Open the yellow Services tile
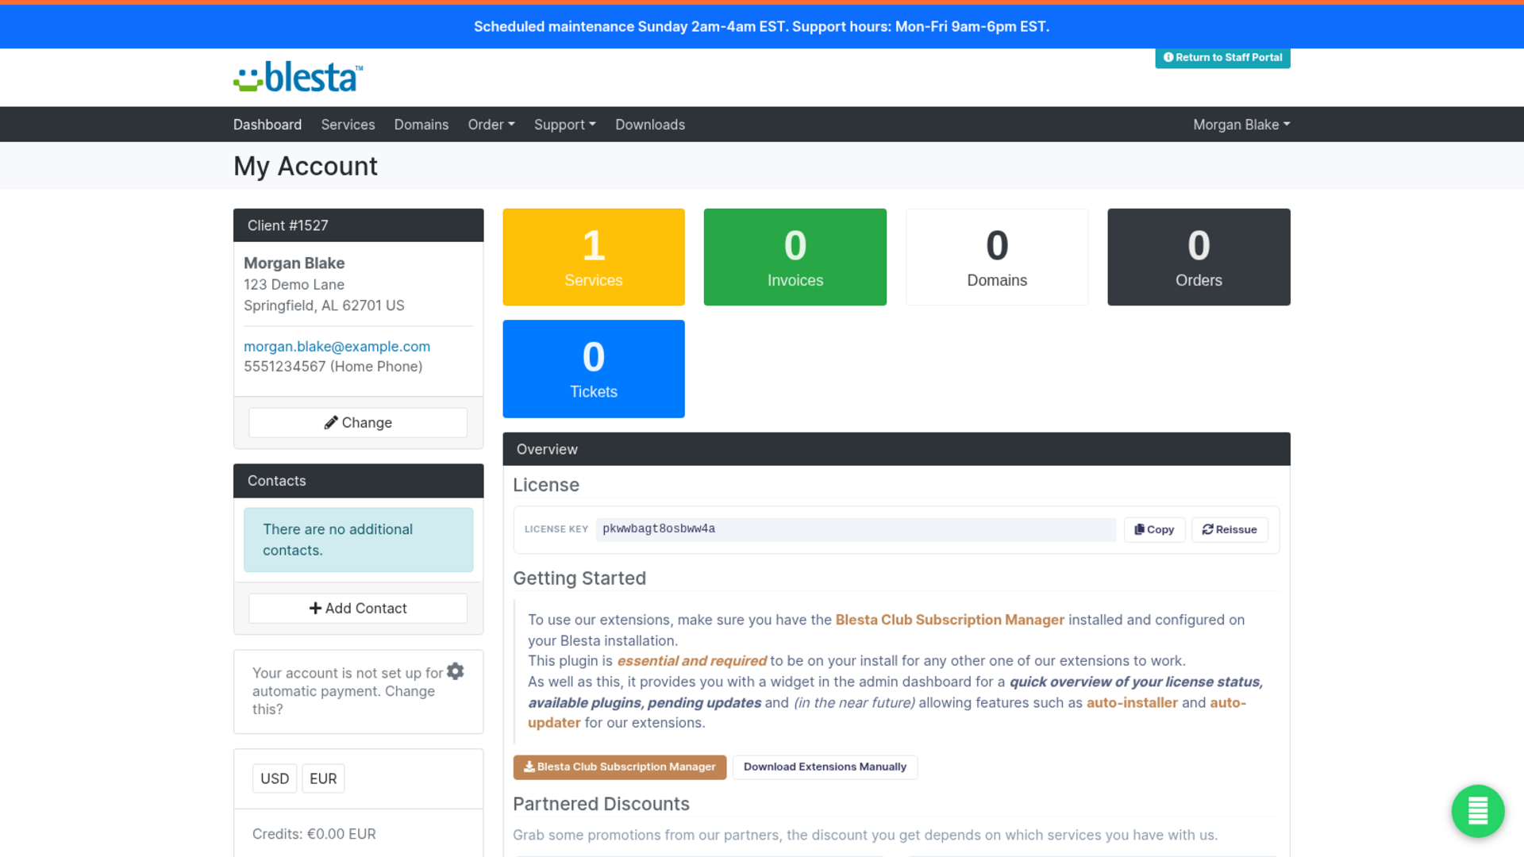Viewport: 1524px width, 857px height. click(x=594, y=257)
